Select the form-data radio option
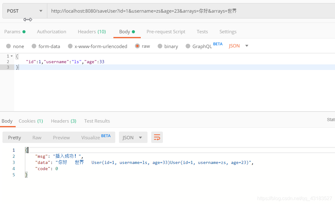The width and height of the screenshot is (335, 204). click(x=34, y=46)
